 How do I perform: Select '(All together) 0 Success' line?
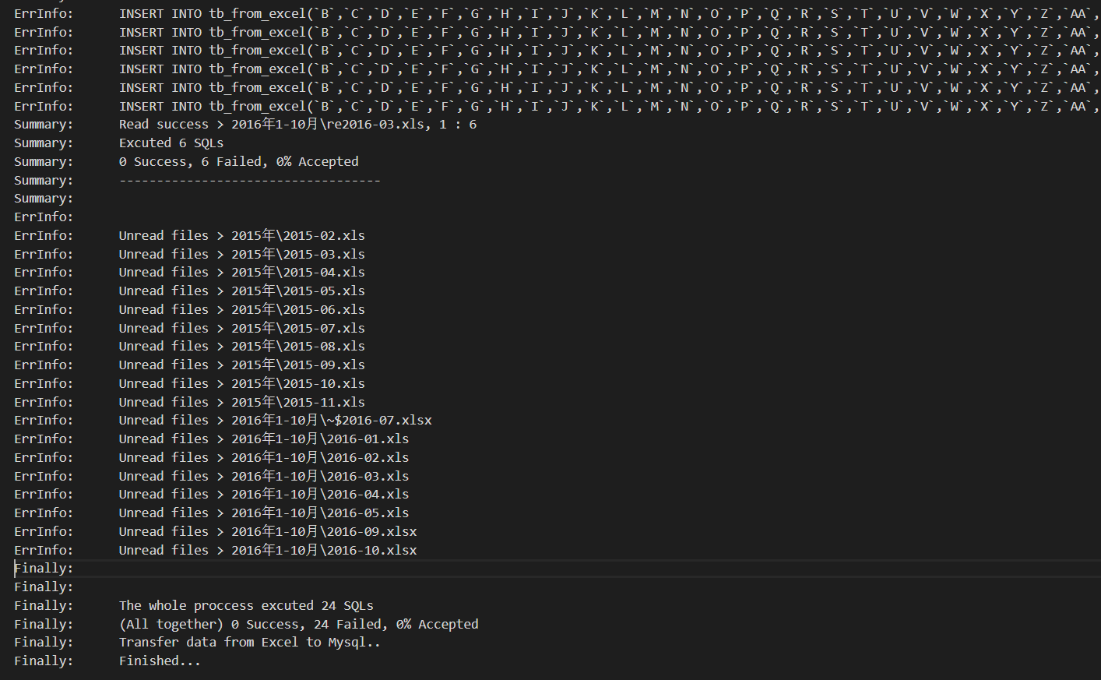299,625
